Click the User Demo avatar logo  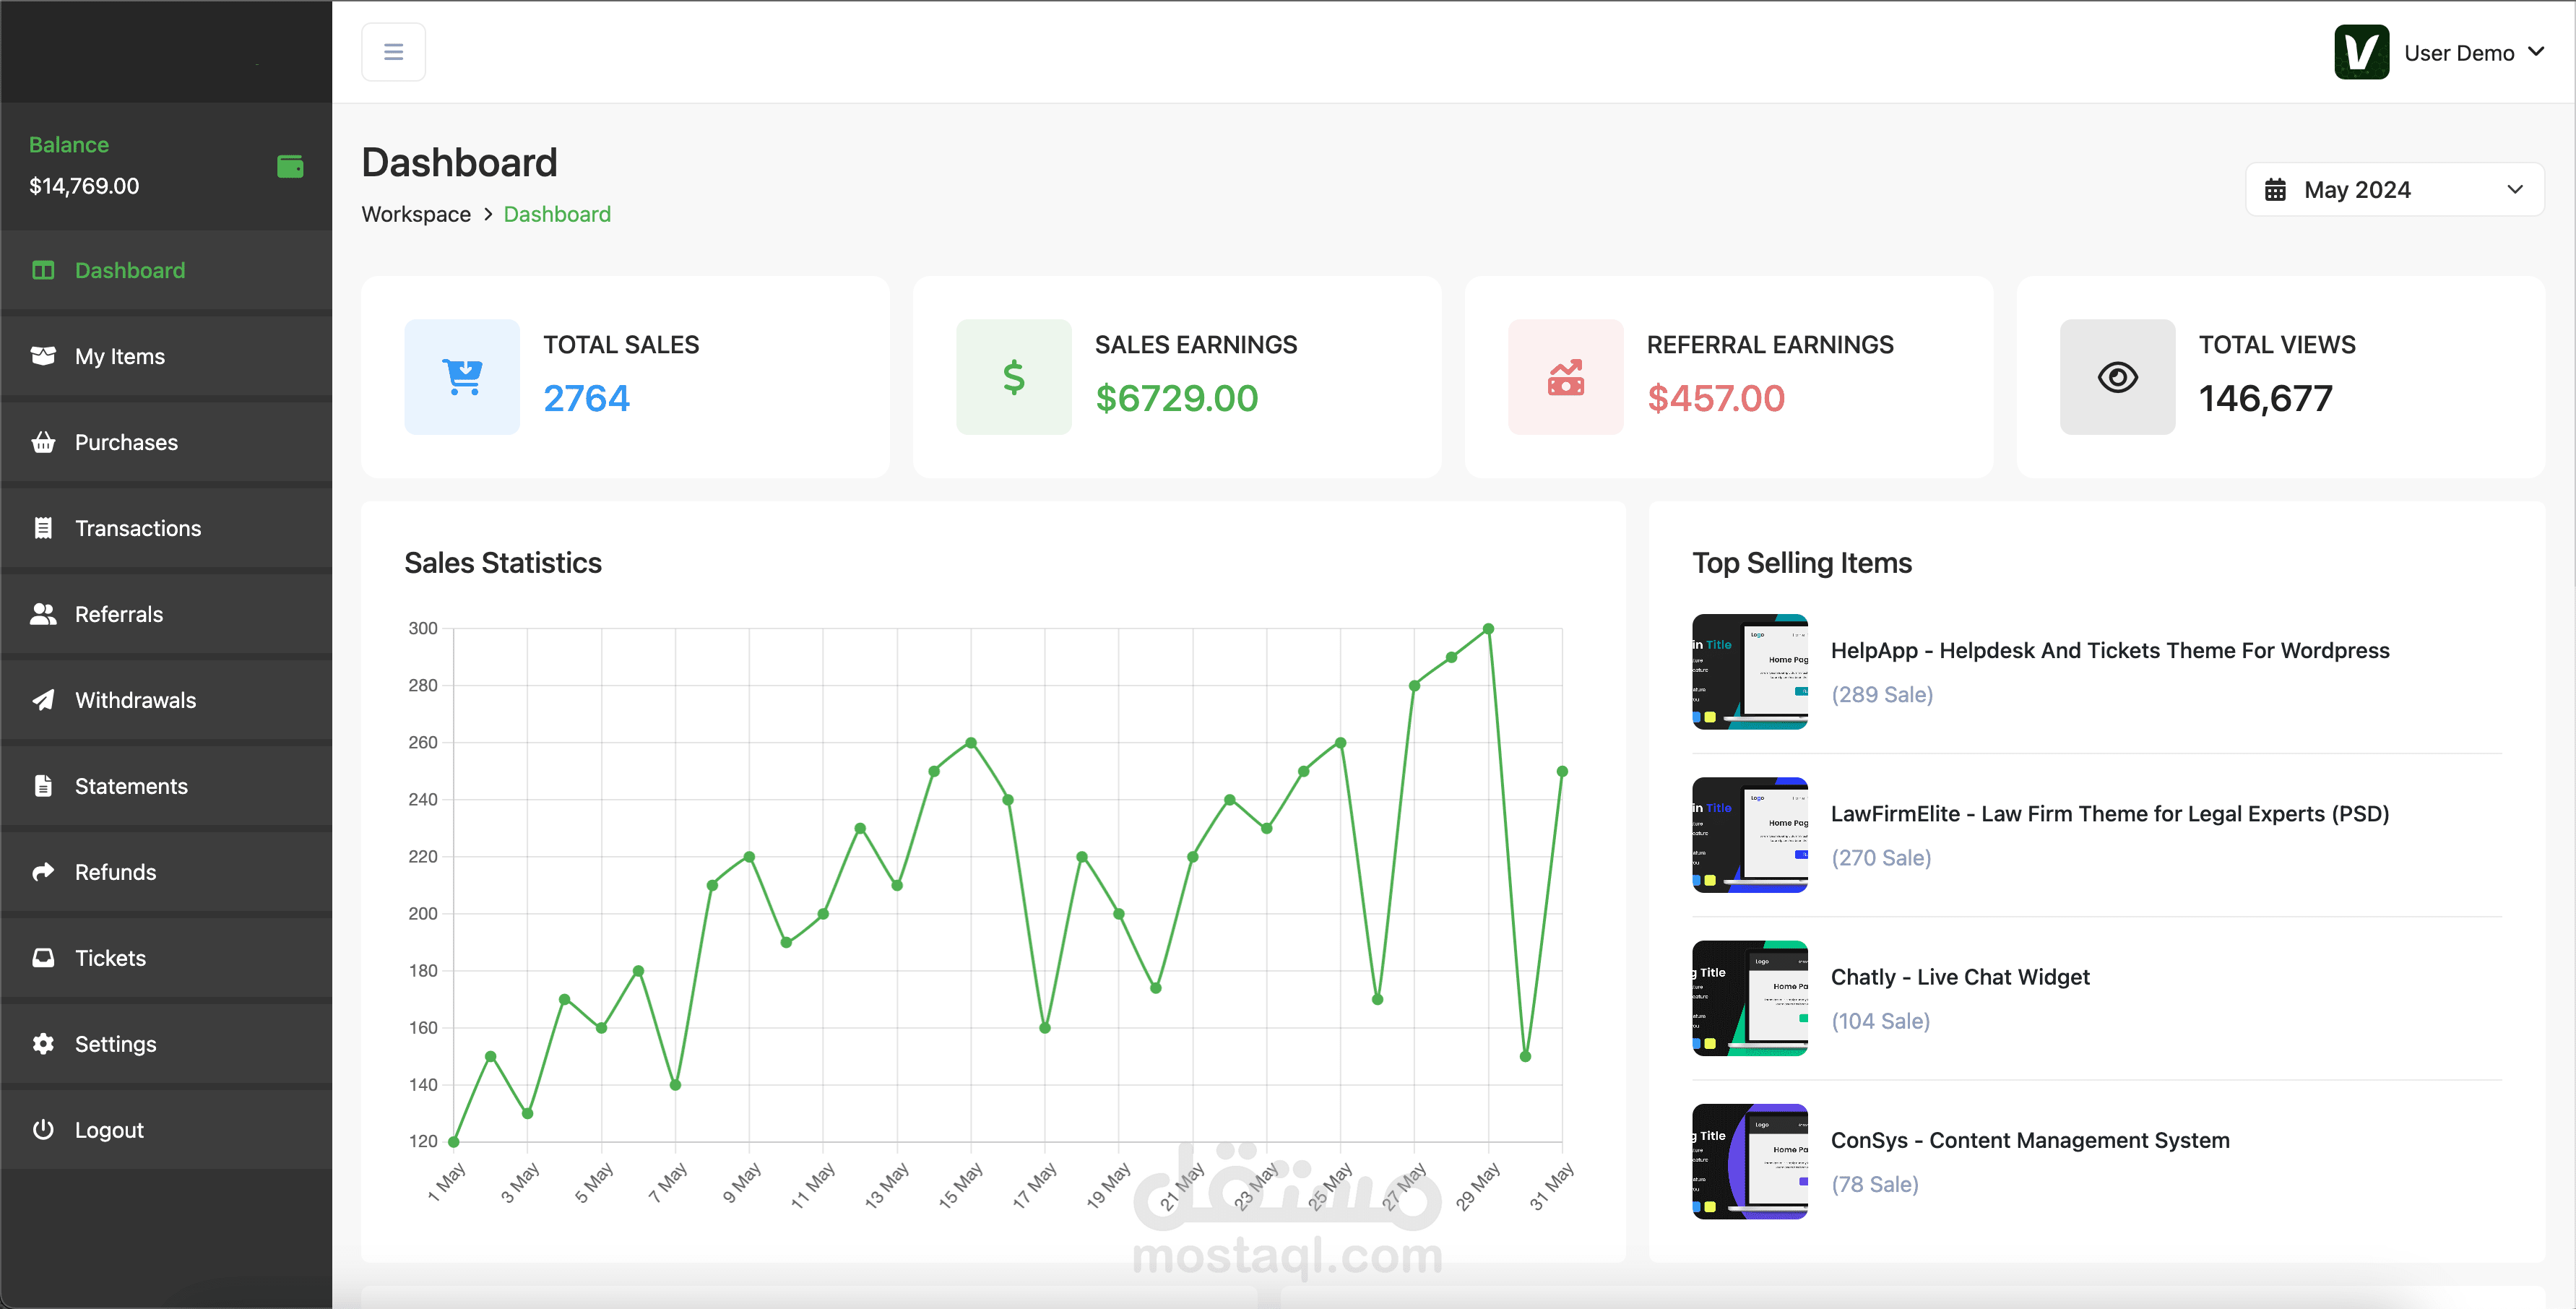pos(2361,52)
